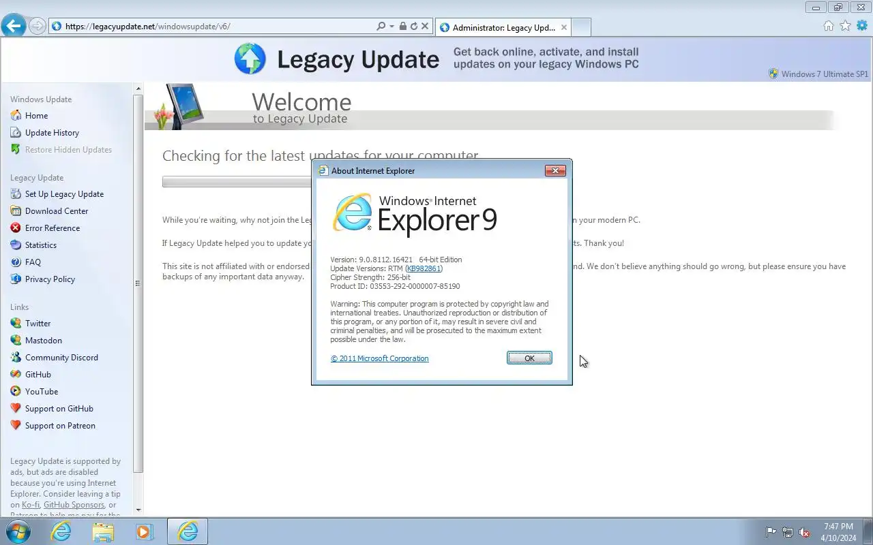Screen dimensions: 873x545
Task: Close the Legacy Update browser tab
Action: tap(563, 27)
